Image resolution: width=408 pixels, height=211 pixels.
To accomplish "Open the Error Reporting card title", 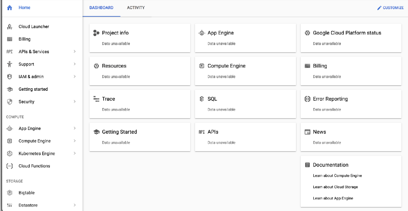I will pos(330,99).
